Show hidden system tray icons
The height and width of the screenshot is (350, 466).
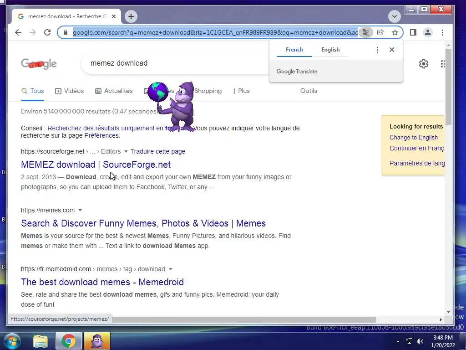pos(398,341)
